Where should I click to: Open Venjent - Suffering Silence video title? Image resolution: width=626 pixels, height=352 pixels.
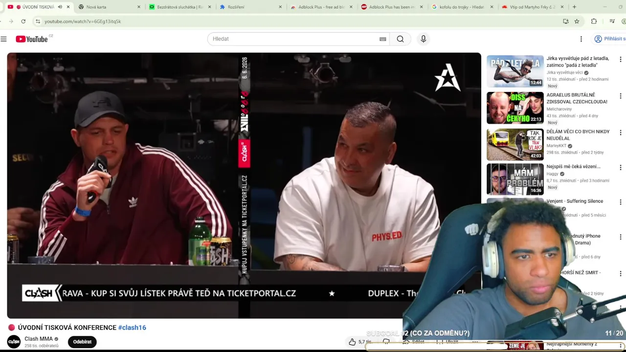[x=575, y=201]
